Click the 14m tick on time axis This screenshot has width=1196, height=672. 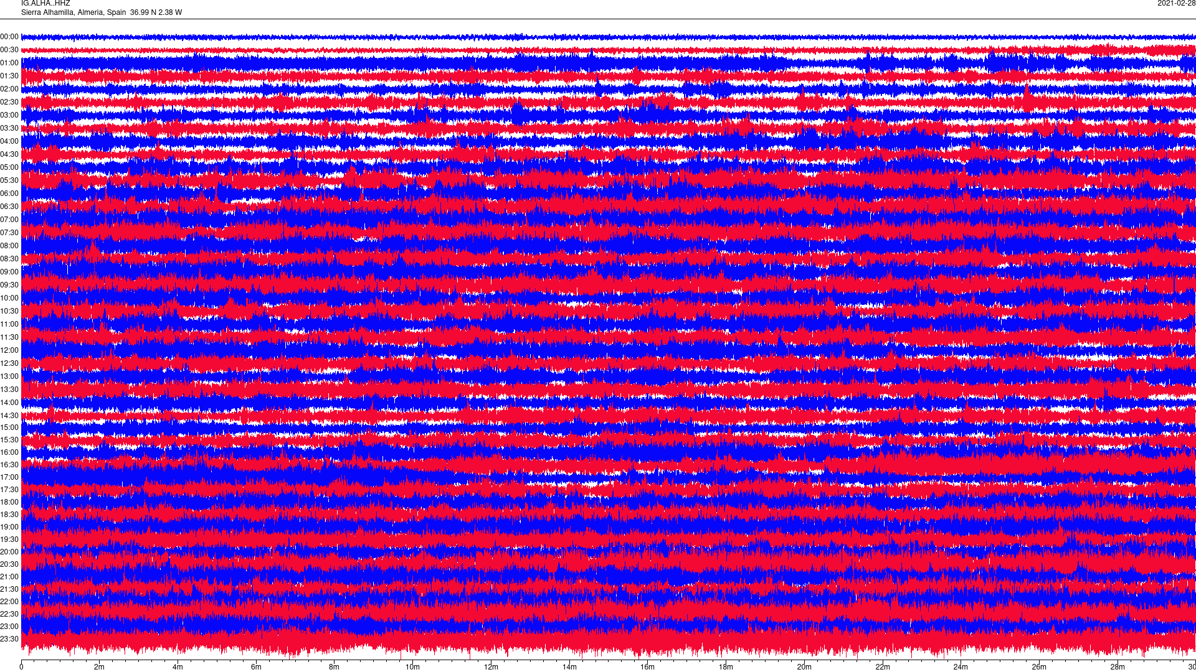569,668
